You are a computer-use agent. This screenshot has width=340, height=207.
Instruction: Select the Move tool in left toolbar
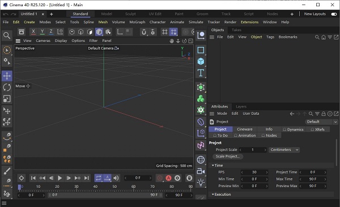pyautogui.click(x=7, y=76)
